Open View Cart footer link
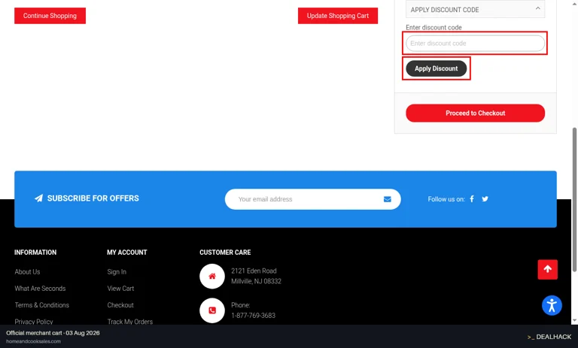 point(120,289)
